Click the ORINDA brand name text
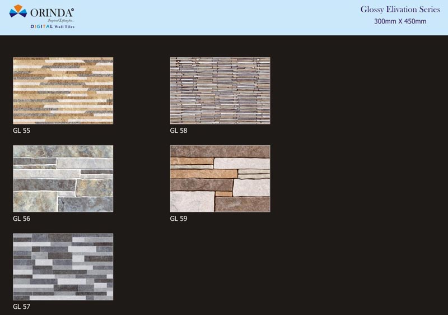Image resolution: width=448 pixels, height=315 pixels. 51,11
